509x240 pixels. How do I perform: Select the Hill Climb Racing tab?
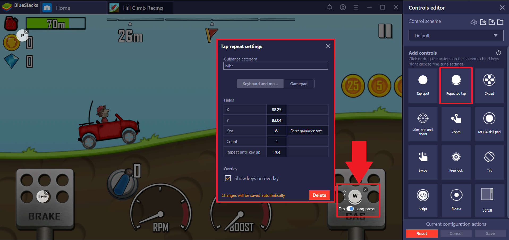coord(141,8)
